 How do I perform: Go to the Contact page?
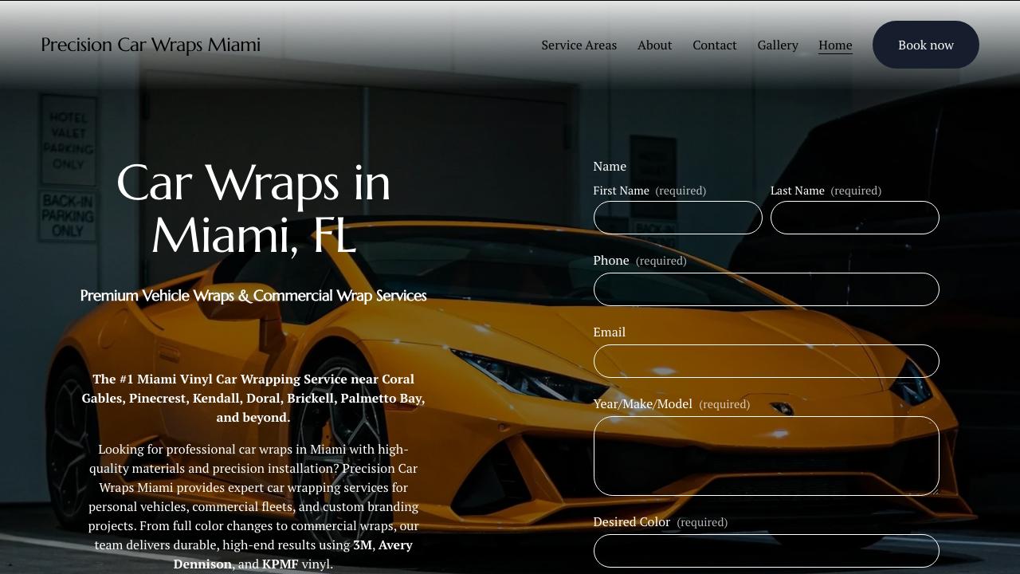(714, 45)
